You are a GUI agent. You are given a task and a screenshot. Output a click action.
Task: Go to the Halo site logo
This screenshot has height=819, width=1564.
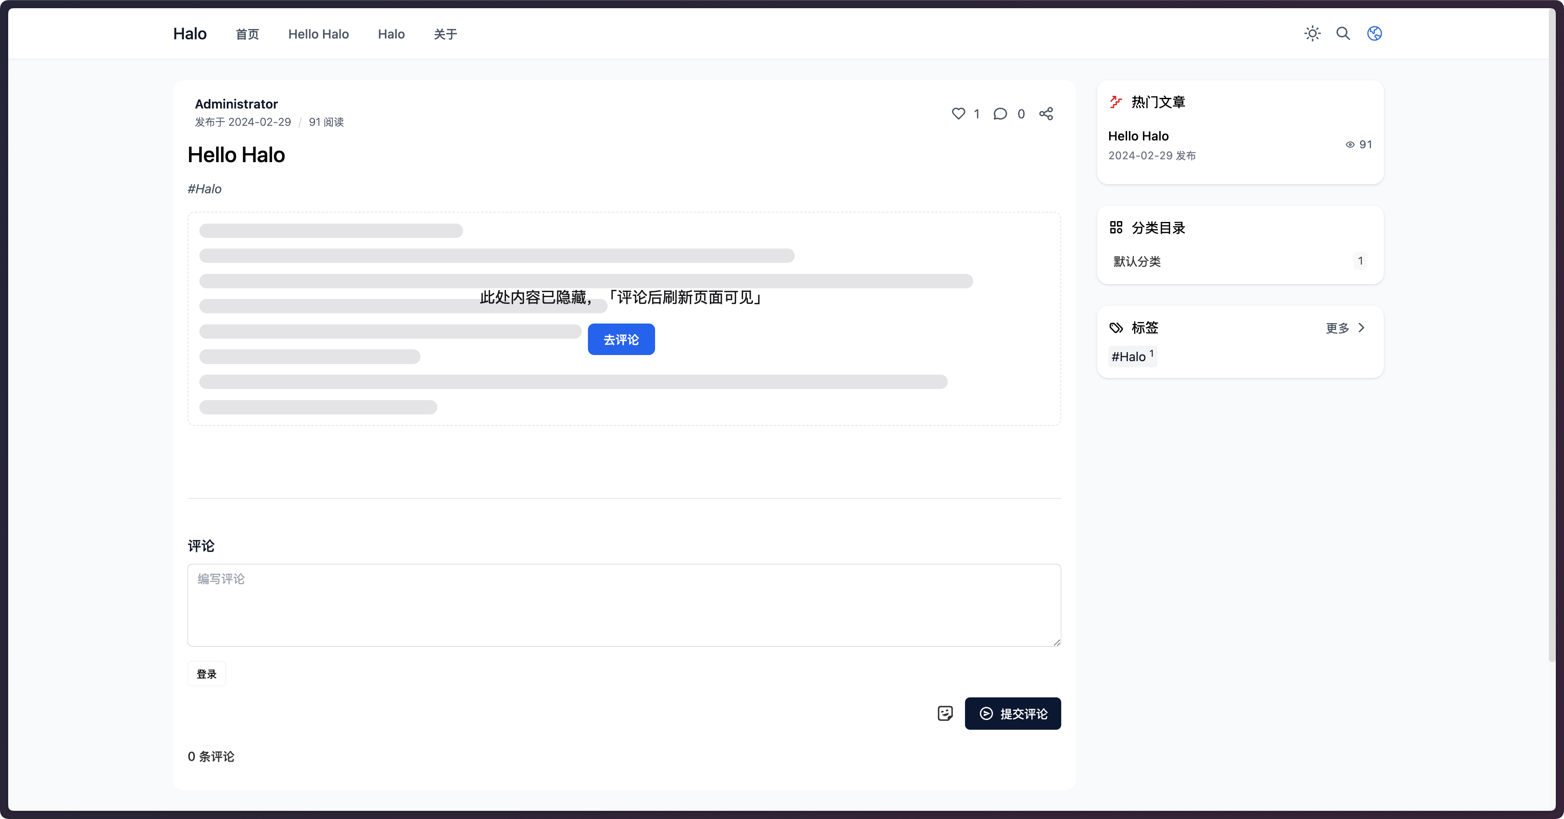click(x=190, y=34)
